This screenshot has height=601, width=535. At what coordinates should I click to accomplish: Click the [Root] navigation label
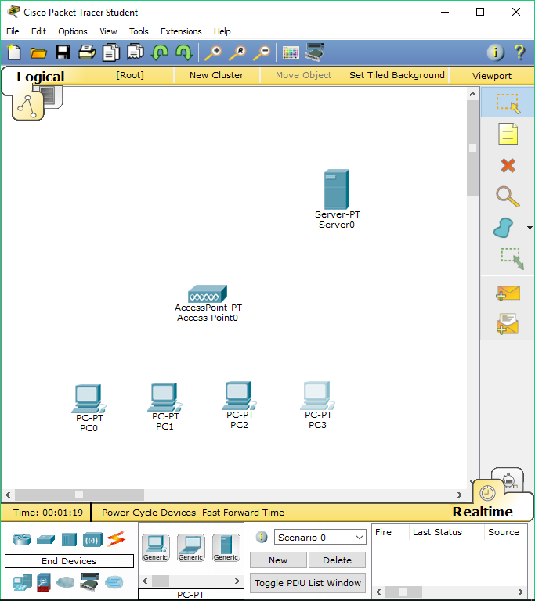(x=130, y=75)
